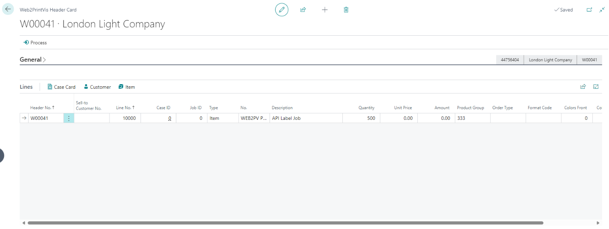
Task: Click the horizontal scrollbar right arrow
Action: 598,223
